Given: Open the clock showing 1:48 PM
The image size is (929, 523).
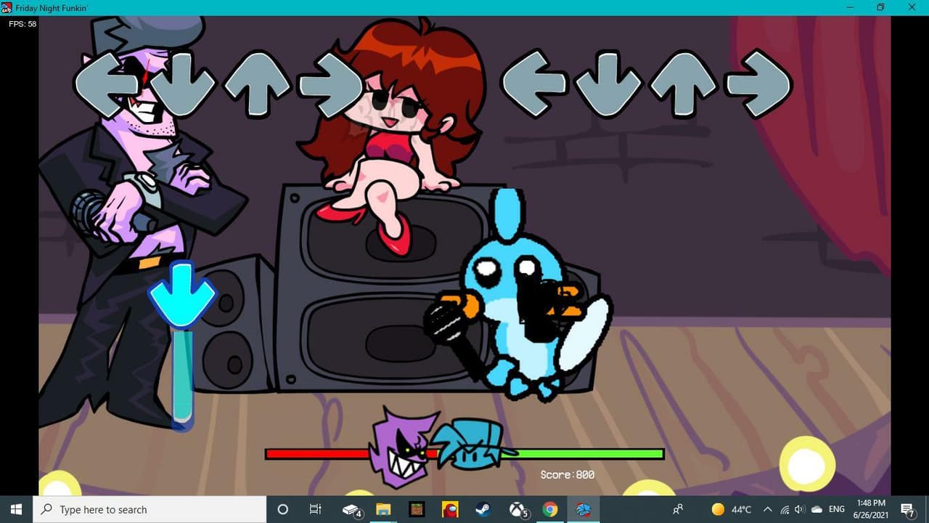Looking at the screenshot, I should pyautogui.click(x=871, y=509).
